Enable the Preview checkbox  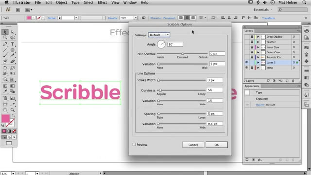[134, 145]
